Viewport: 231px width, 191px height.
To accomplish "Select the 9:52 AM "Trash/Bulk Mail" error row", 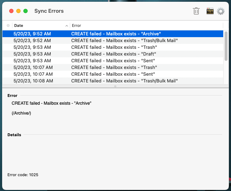I will click(113, 41).
